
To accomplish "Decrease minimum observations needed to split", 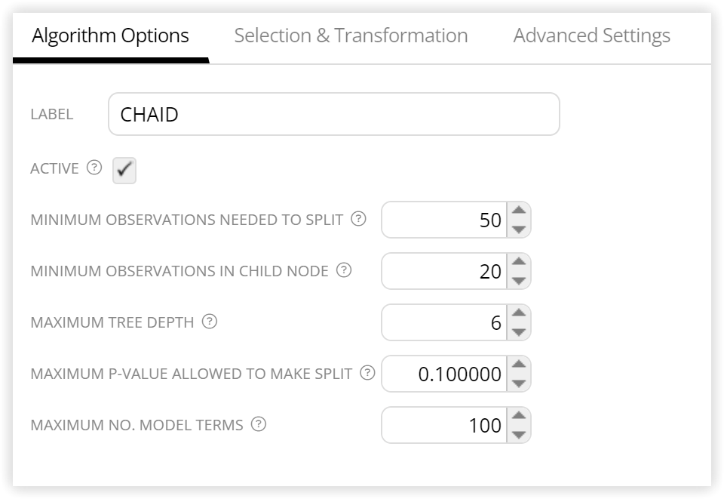I will click(519, 229).
